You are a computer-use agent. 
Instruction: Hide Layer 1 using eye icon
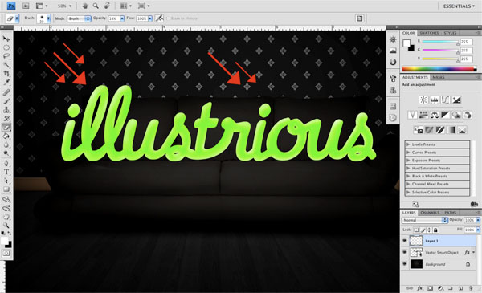[x=405, y=241]
